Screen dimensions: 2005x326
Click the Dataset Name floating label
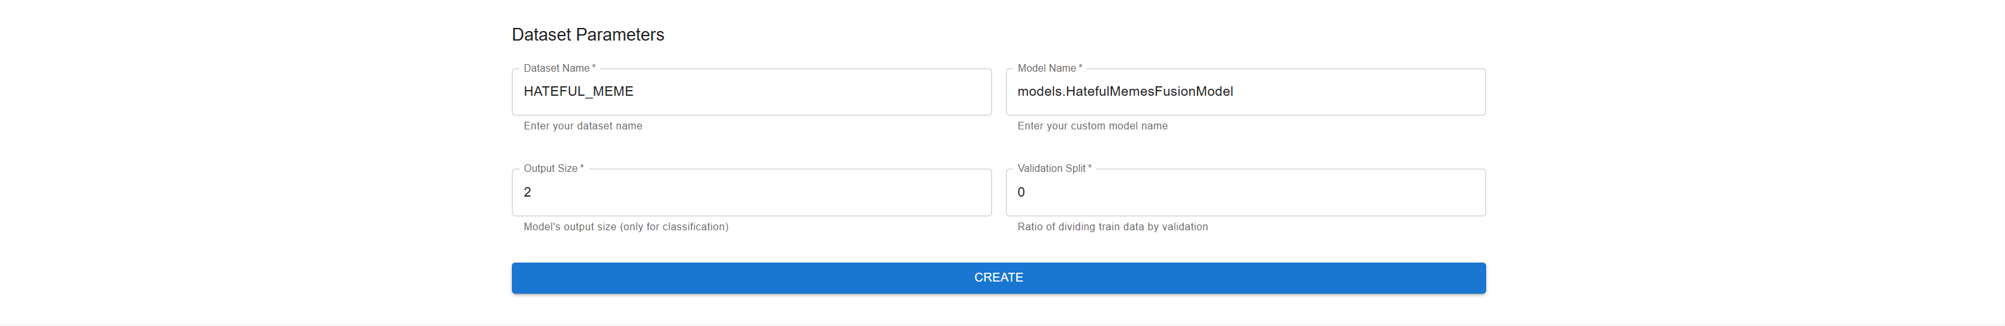point(556,68)
